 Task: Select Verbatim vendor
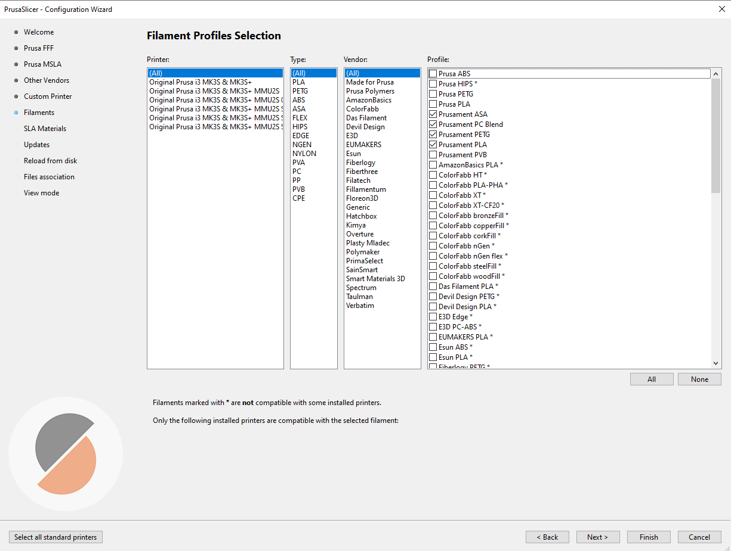tap(383, 306)
